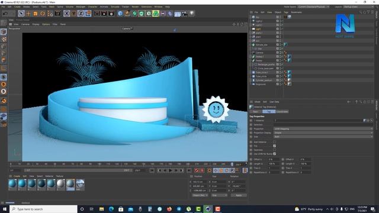Viewport: 379px width, 213px height.
Task: Select Texture mode checkerboard icon in left palette
Action: point(4,39)
